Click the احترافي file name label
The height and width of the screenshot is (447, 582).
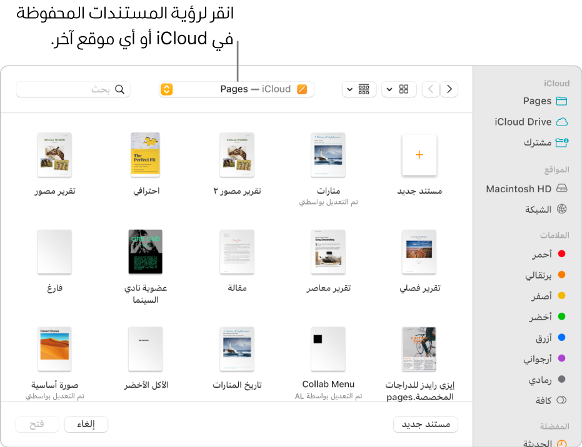pyautogui.click(x=146, y=191)
